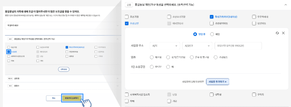Close the business details card with the X icon

[x=283, y=33]
